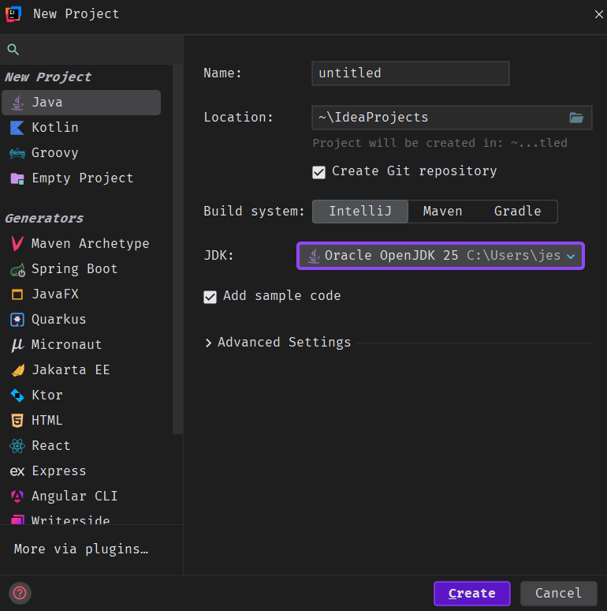607x611 pixels.
Task: Select the Express ex icon
Action: pyautogui.click(x=17, y=471)
